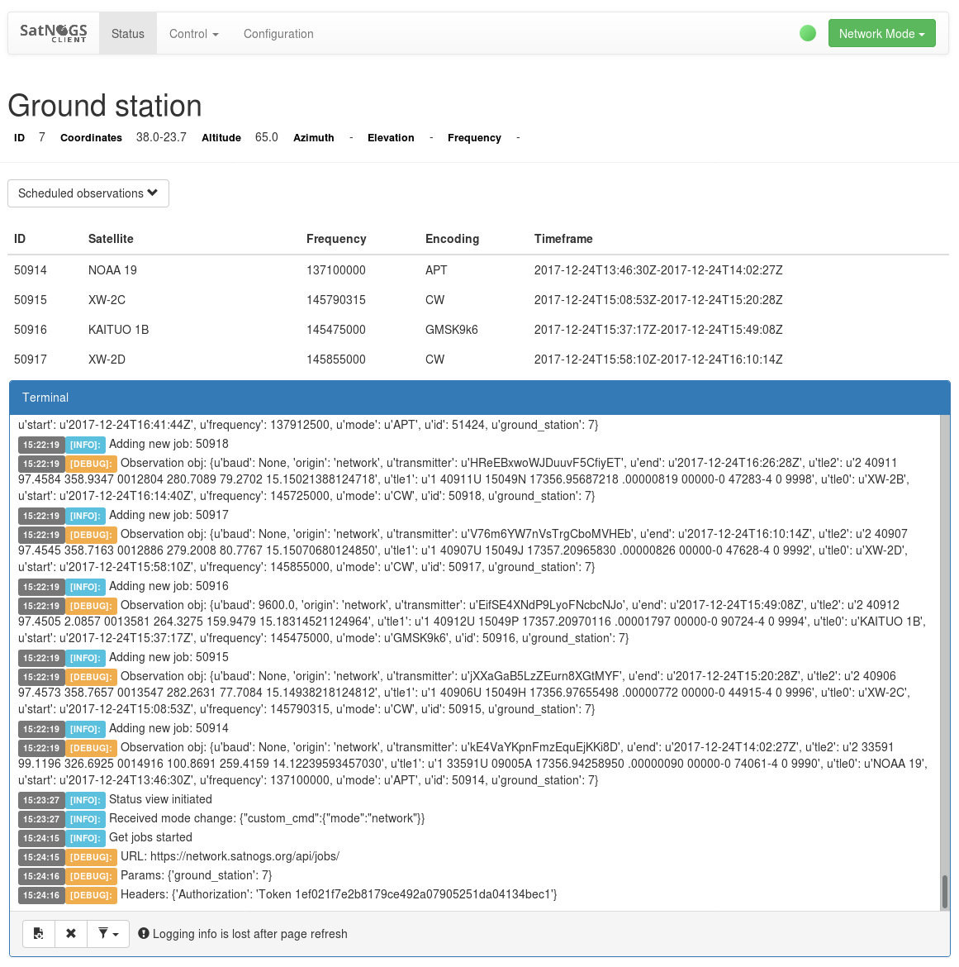The image size is (959, 967).
Task: Click INFO badge on 'Get jobs started'
Action: (x=85, y=838)
